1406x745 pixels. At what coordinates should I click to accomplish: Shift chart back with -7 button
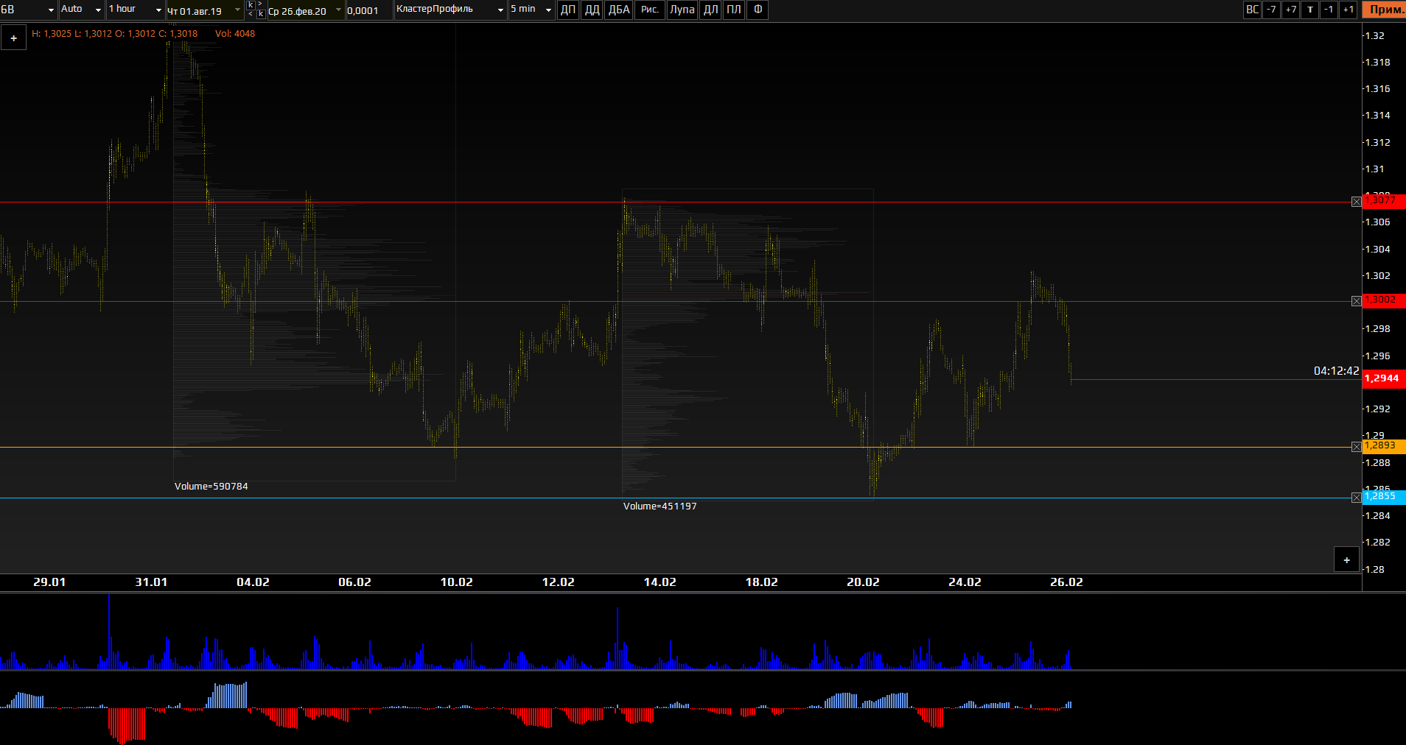point(1271,10)
